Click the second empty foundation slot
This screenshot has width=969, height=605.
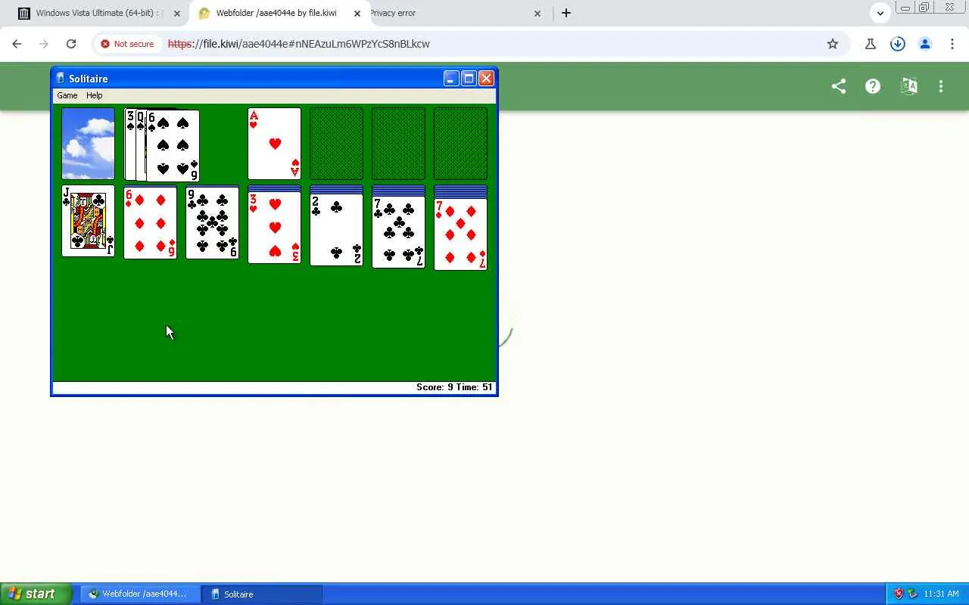336,144
